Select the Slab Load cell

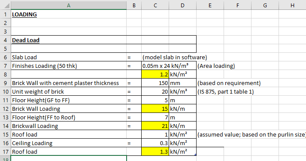(69, 57)
